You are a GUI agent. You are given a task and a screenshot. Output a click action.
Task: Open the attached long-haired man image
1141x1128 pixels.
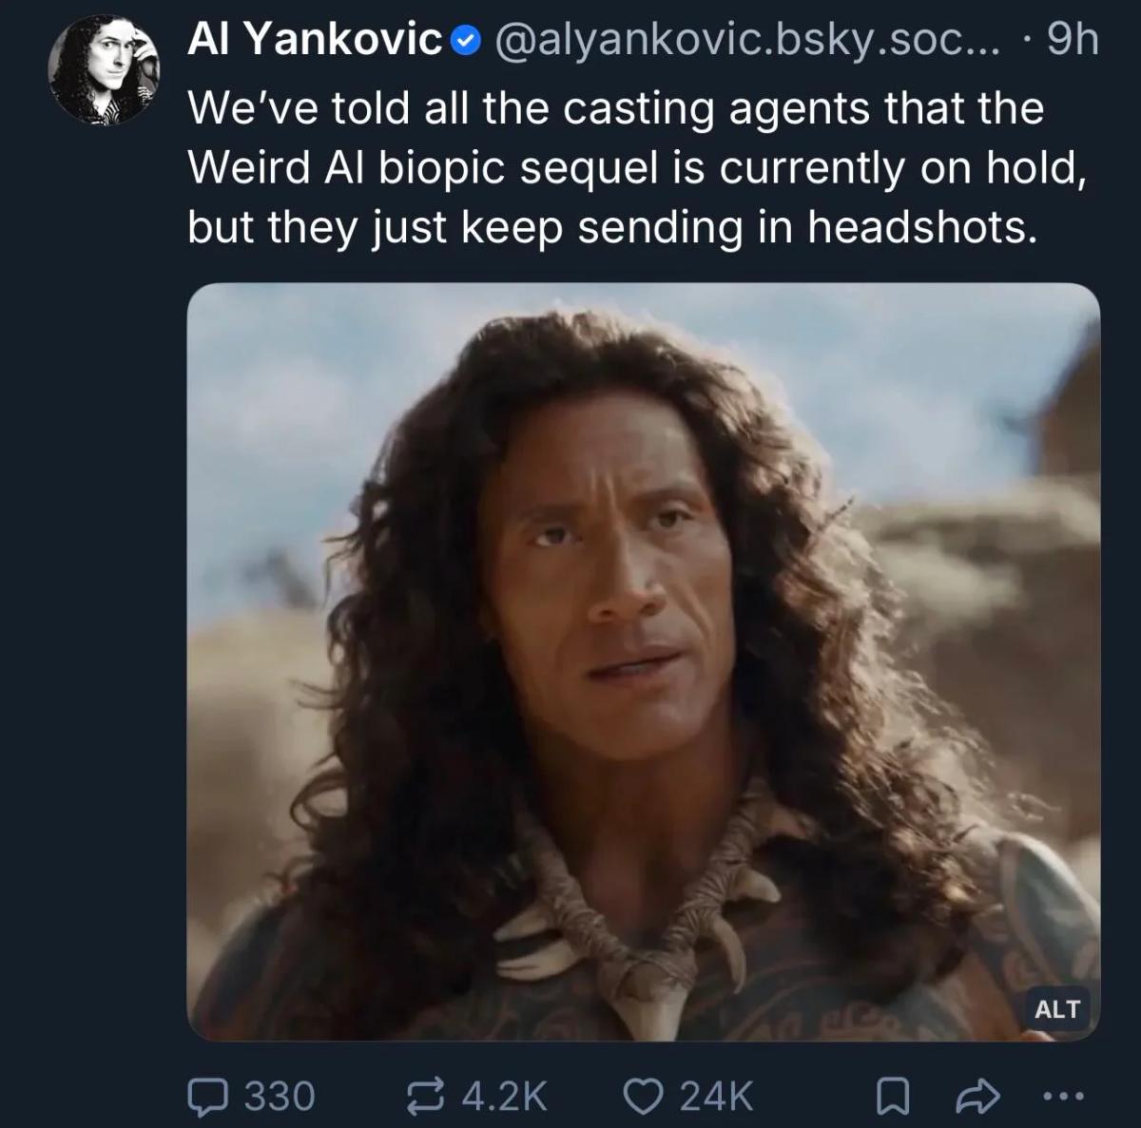[643, 570]
